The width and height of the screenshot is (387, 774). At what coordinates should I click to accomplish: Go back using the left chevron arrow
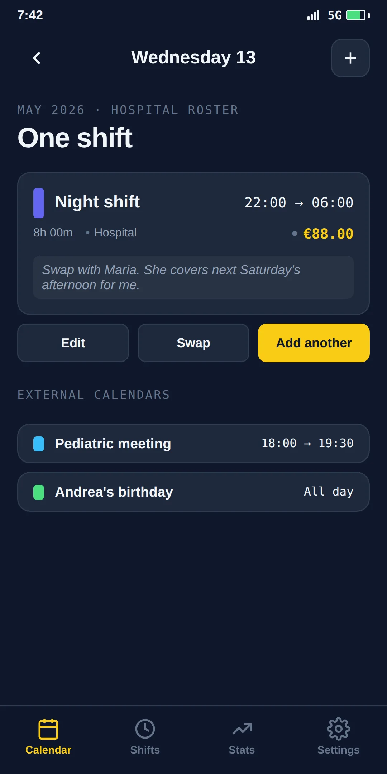[x=37, y=58]
